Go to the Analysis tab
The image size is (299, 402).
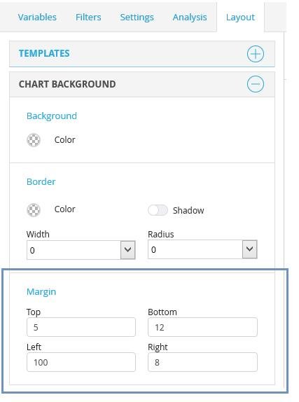click(190, 18)
